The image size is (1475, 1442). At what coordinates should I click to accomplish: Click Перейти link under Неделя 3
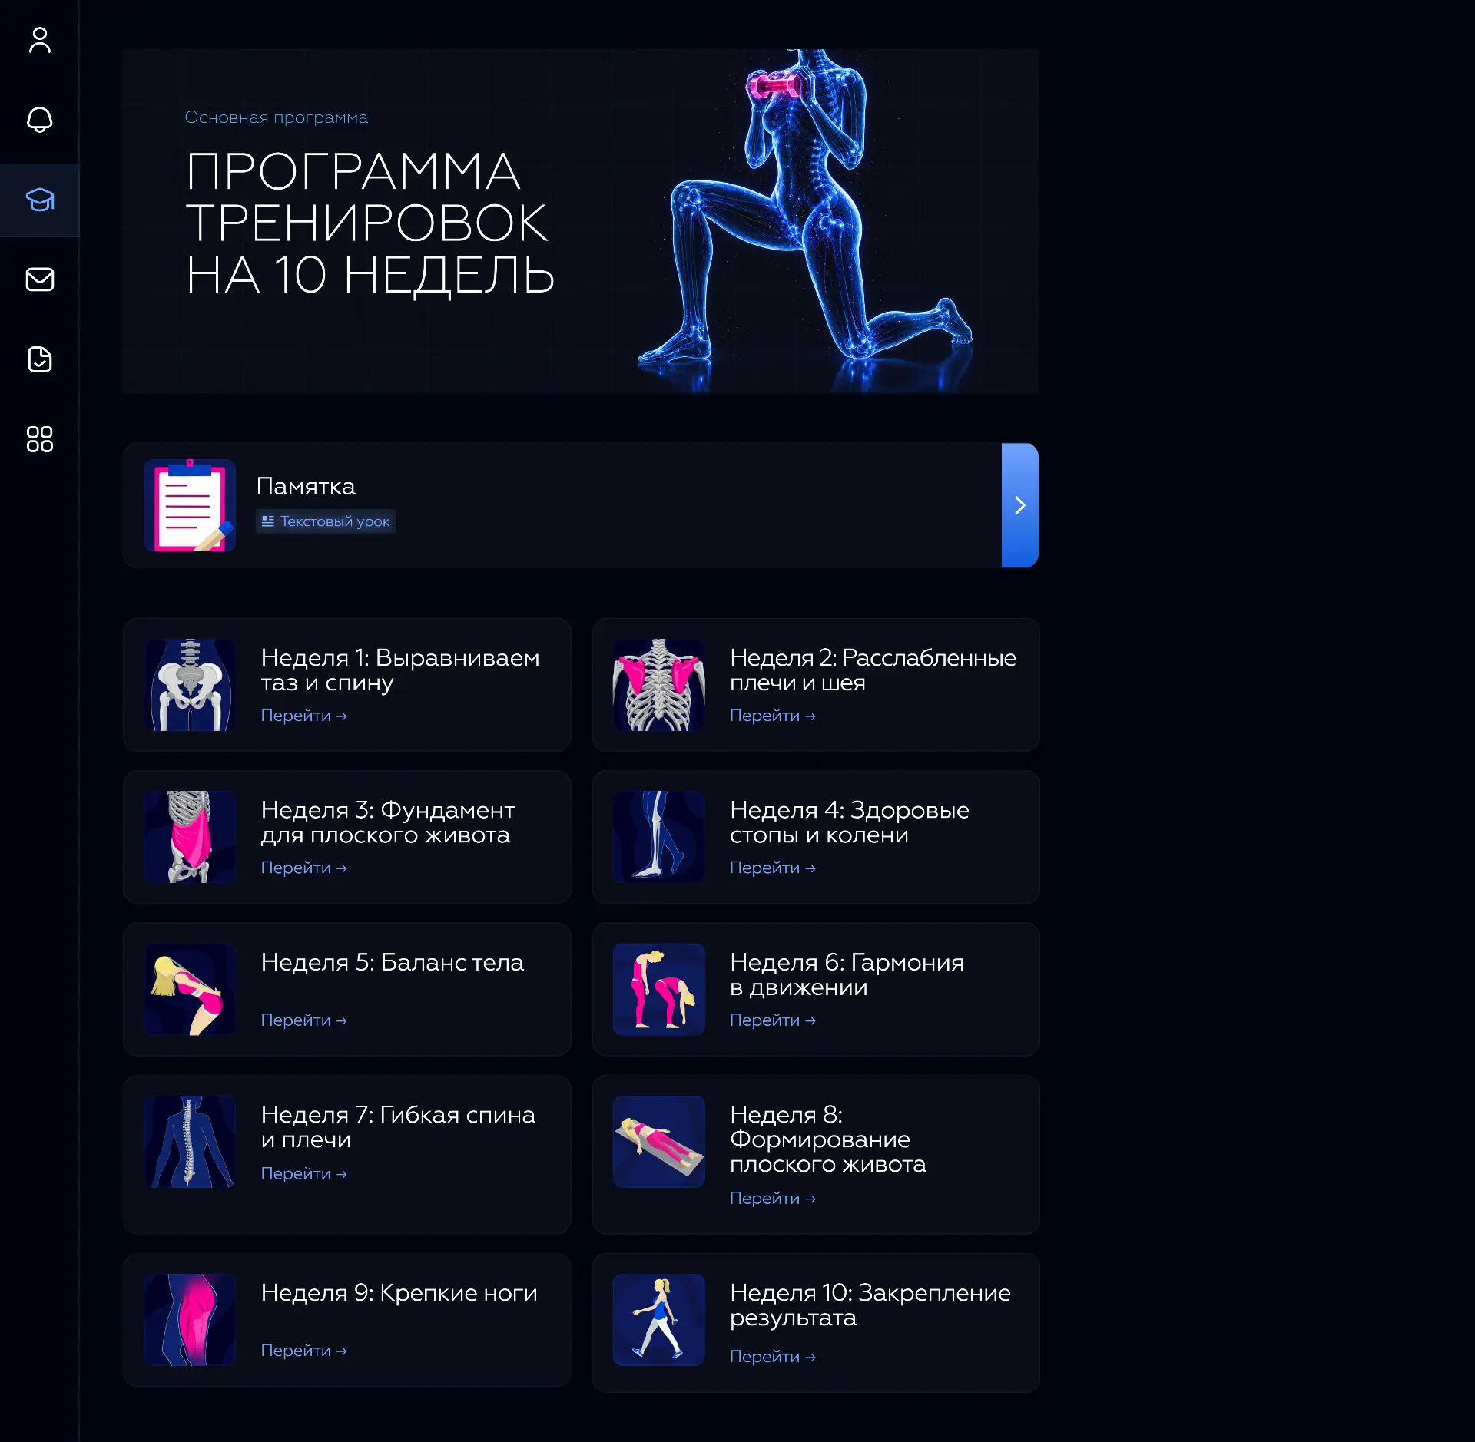pos(304,868)
